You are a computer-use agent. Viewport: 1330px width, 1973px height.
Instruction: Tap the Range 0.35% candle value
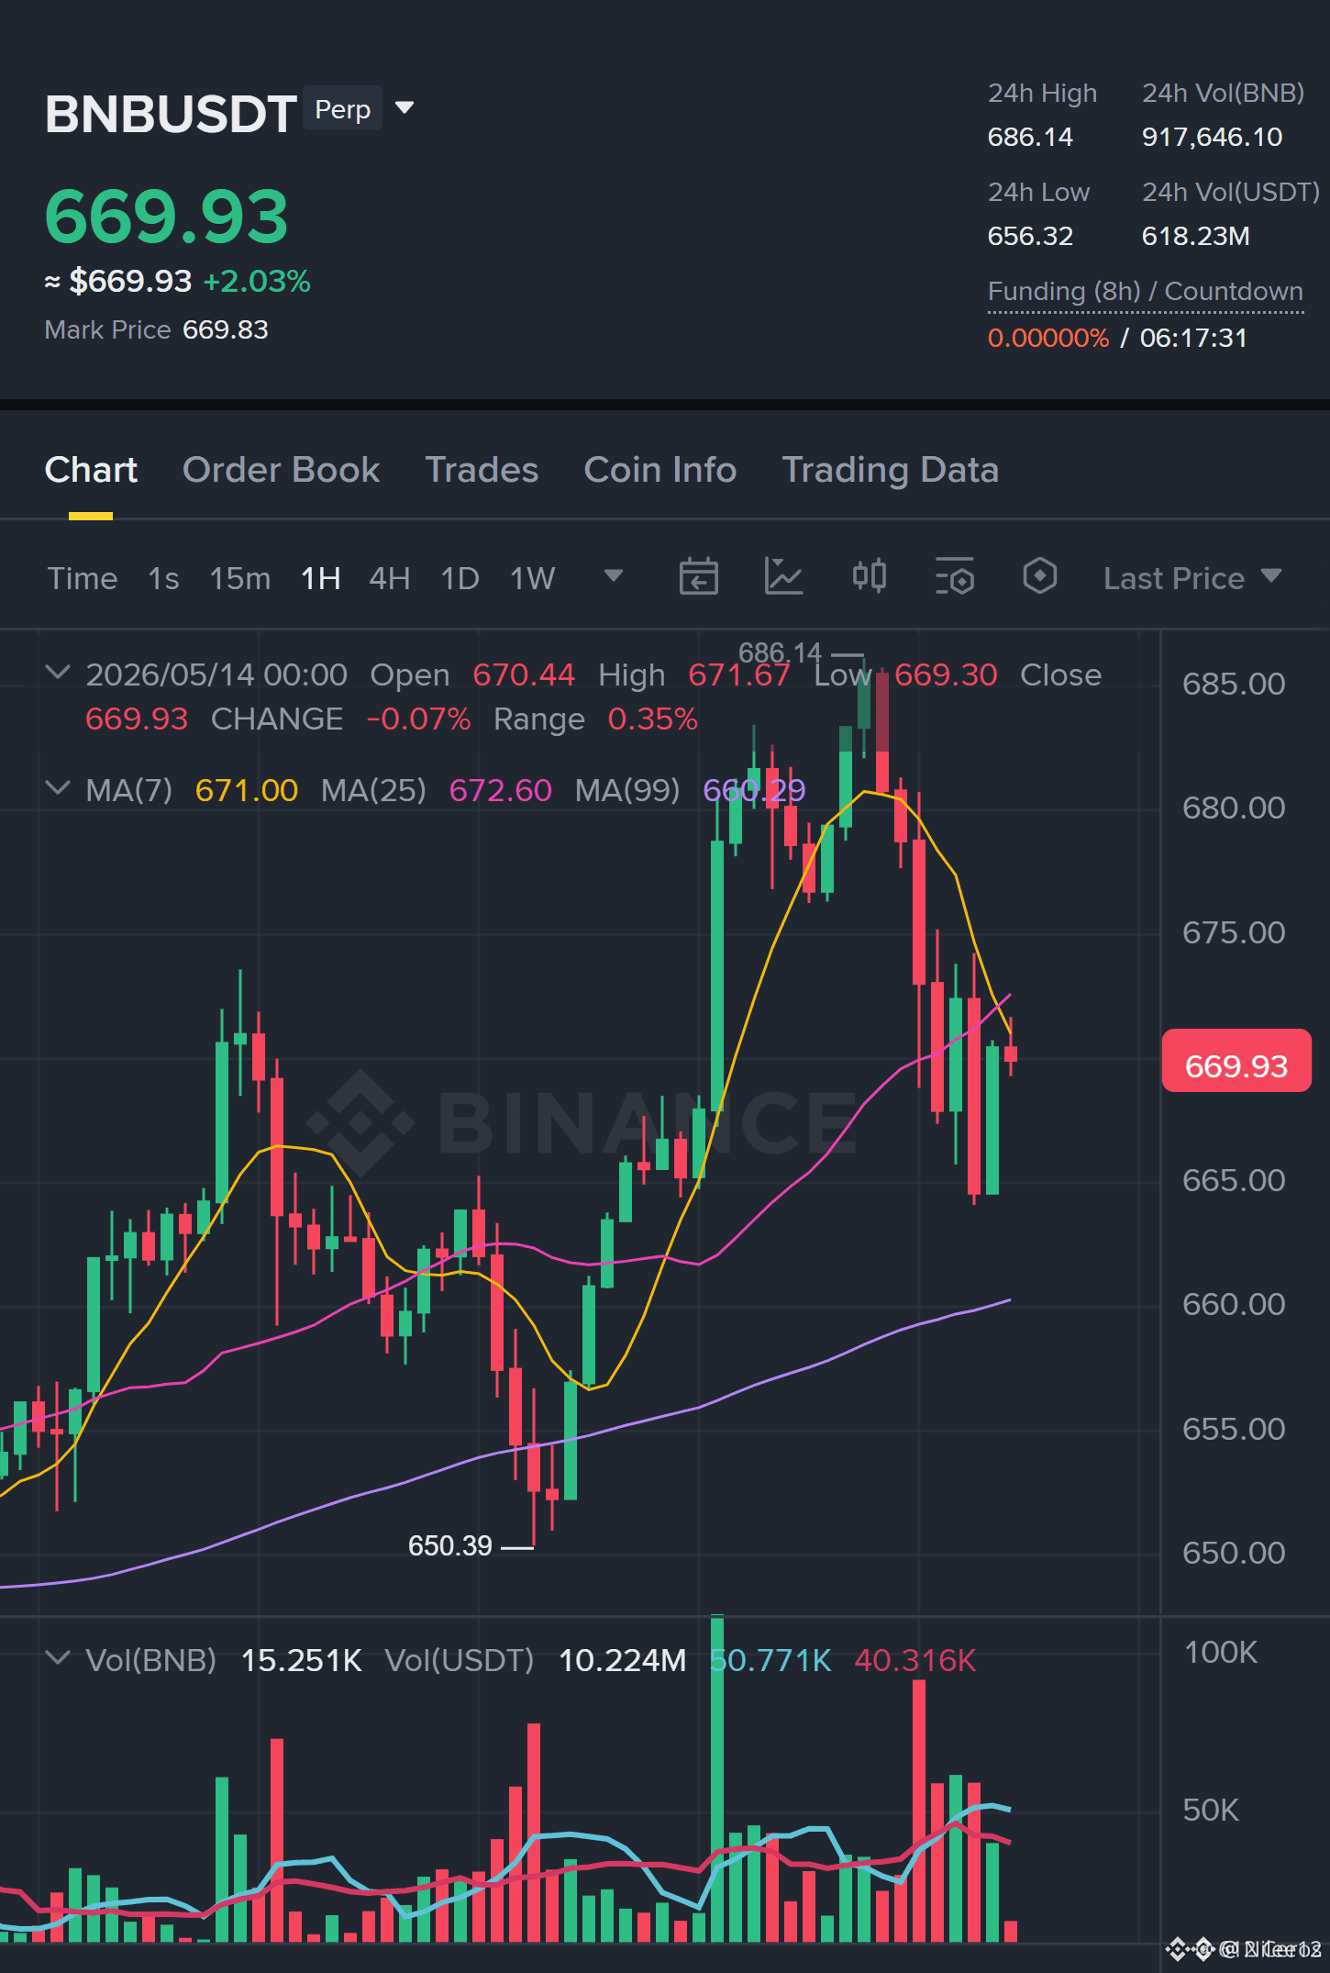pyautogui.click(x=652, y=719)
